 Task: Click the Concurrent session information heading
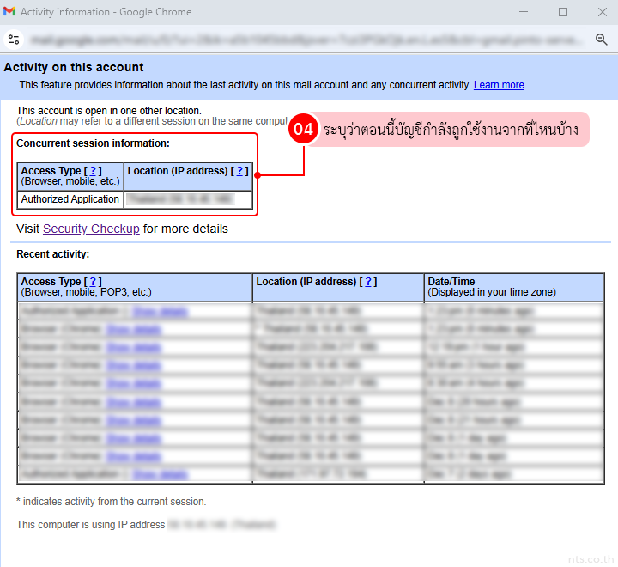pos(93,143)
